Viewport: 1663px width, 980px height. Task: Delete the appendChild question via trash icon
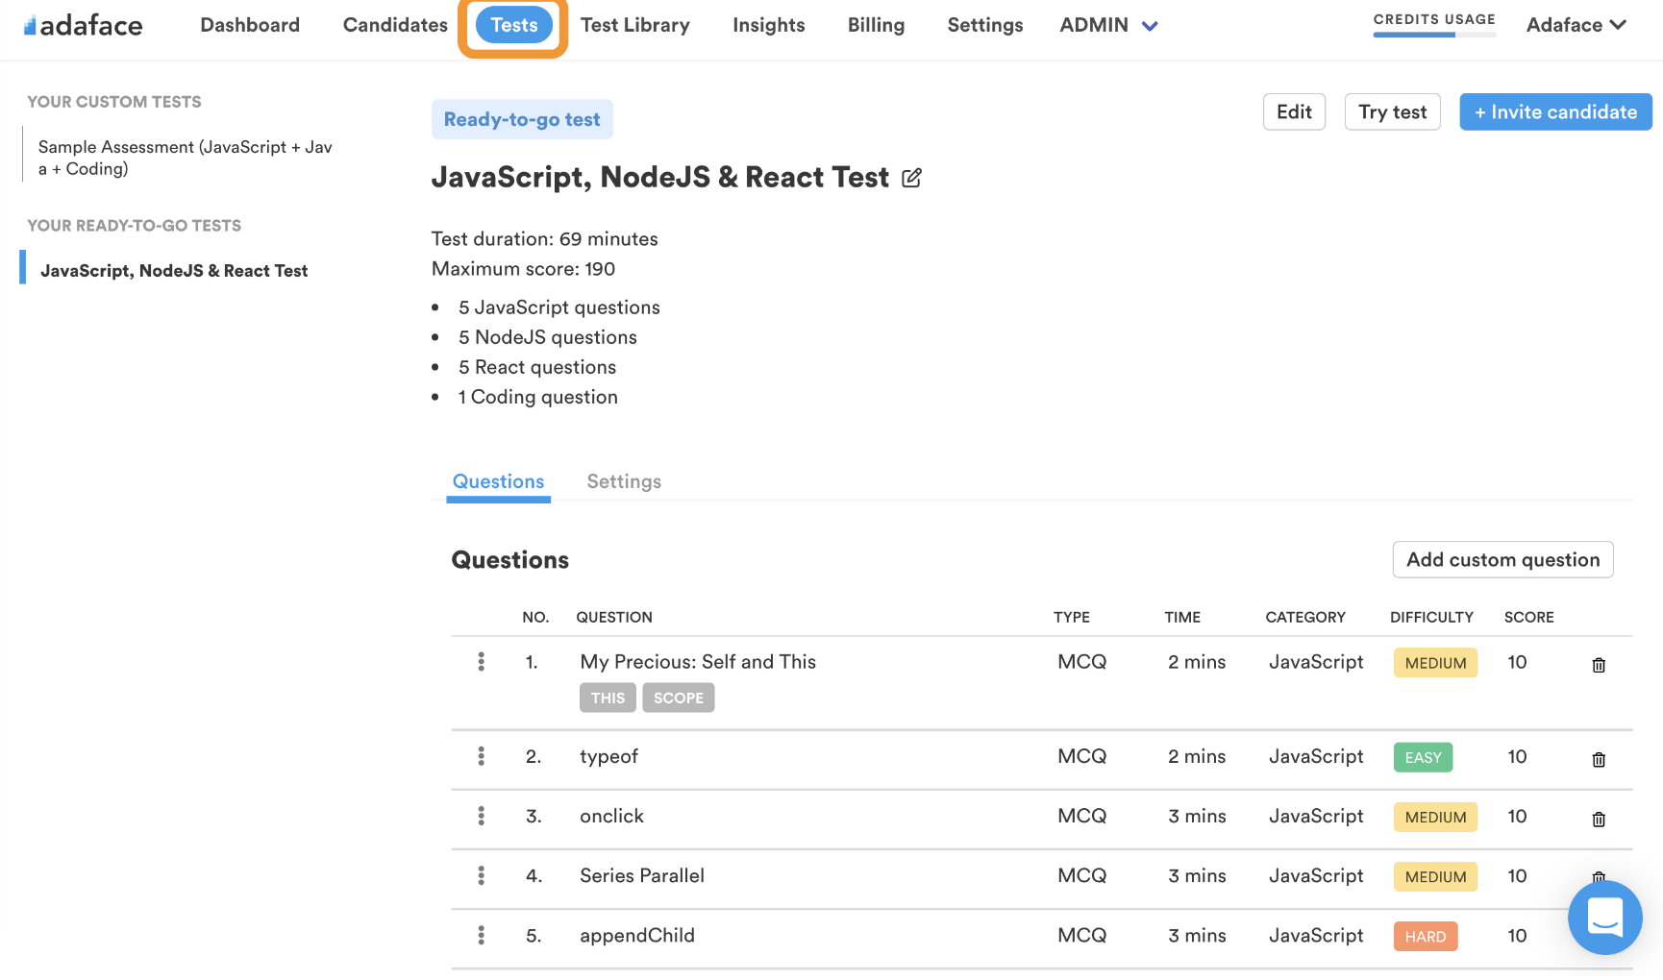pos(1599,937)
